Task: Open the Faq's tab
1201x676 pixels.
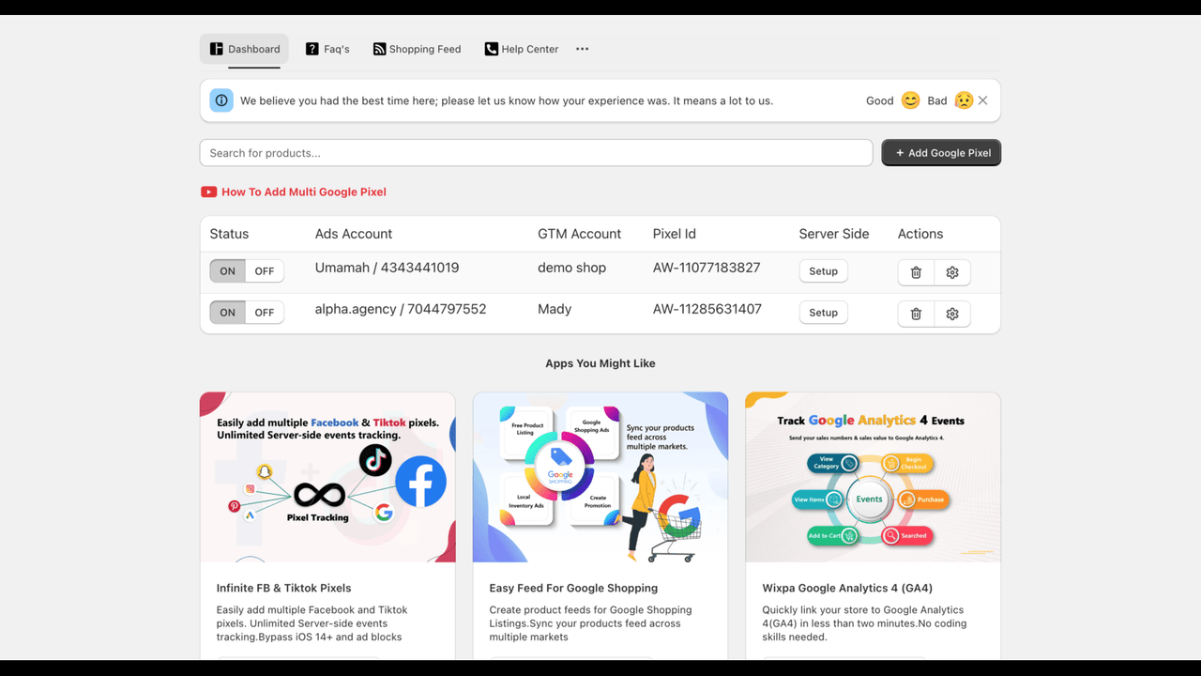Action: [x=327, y=49]
